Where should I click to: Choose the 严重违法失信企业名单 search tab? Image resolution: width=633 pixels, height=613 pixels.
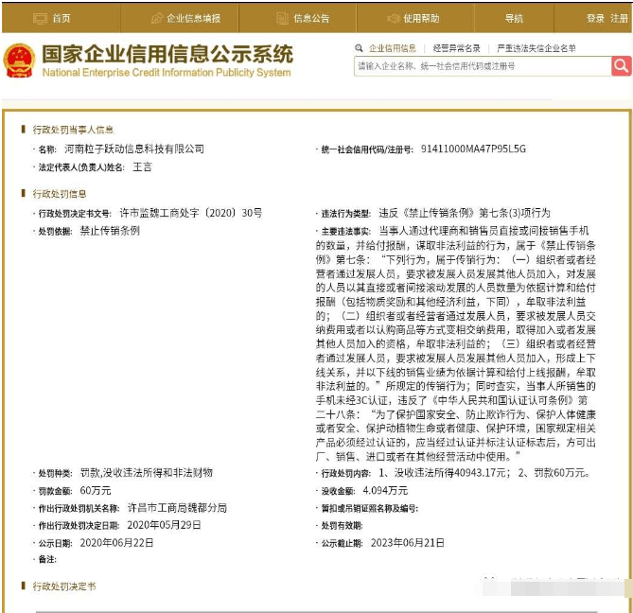click(x=536, y=48)
